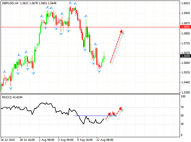Click the 0 level on RSI scale

pos(182,135)
